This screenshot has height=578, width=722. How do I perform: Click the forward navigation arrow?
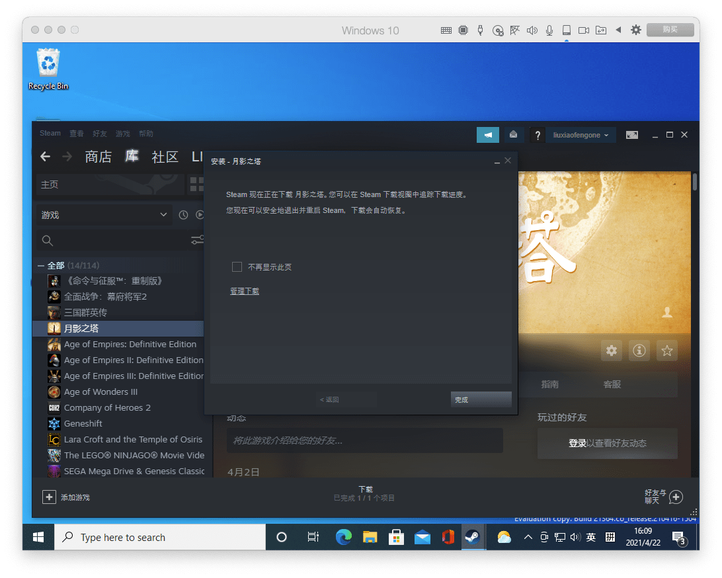tap(67, 157)
